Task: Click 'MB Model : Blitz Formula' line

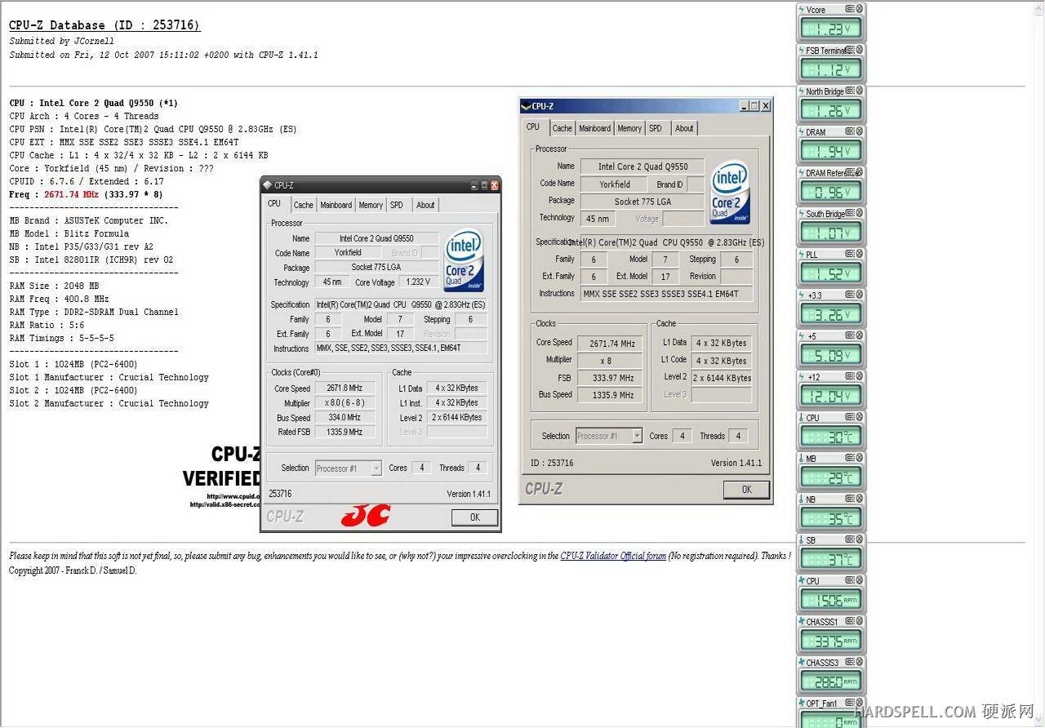Action: (x=69, y=234)
